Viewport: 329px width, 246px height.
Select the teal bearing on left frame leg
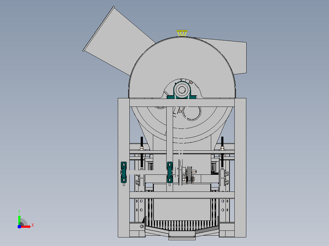[x=124, y=172]
